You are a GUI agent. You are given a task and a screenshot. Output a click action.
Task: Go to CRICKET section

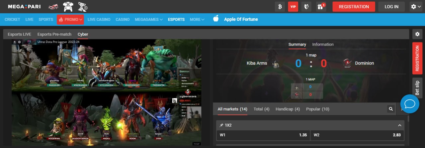(12, 20)
